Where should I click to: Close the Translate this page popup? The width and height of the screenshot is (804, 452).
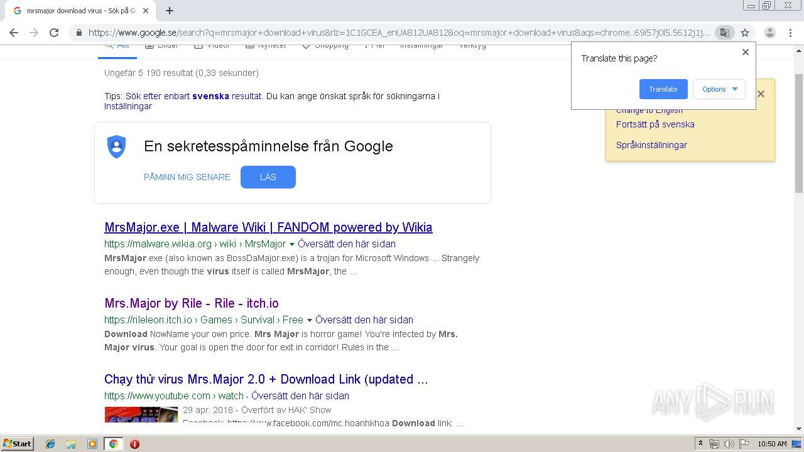click(746, 52)
